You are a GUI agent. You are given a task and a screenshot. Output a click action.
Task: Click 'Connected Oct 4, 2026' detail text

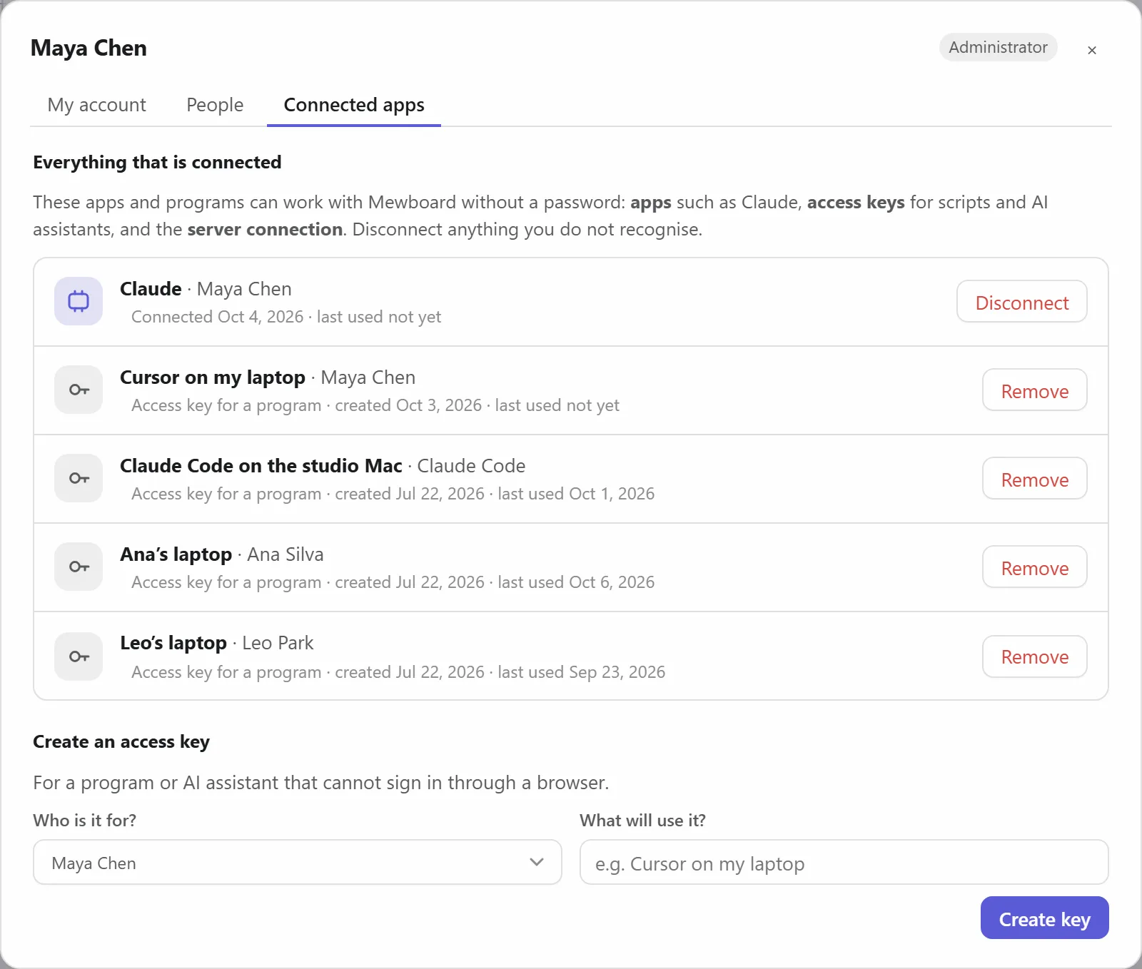tap(218, 317)
